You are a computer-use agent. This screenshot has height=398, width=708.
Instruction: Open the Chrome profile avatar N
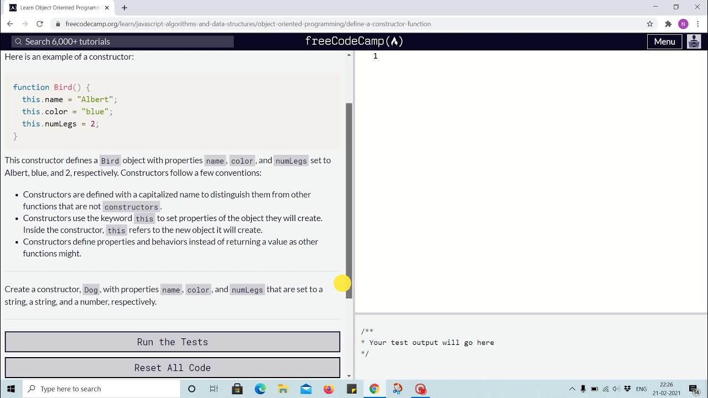(x=683, y=24)
